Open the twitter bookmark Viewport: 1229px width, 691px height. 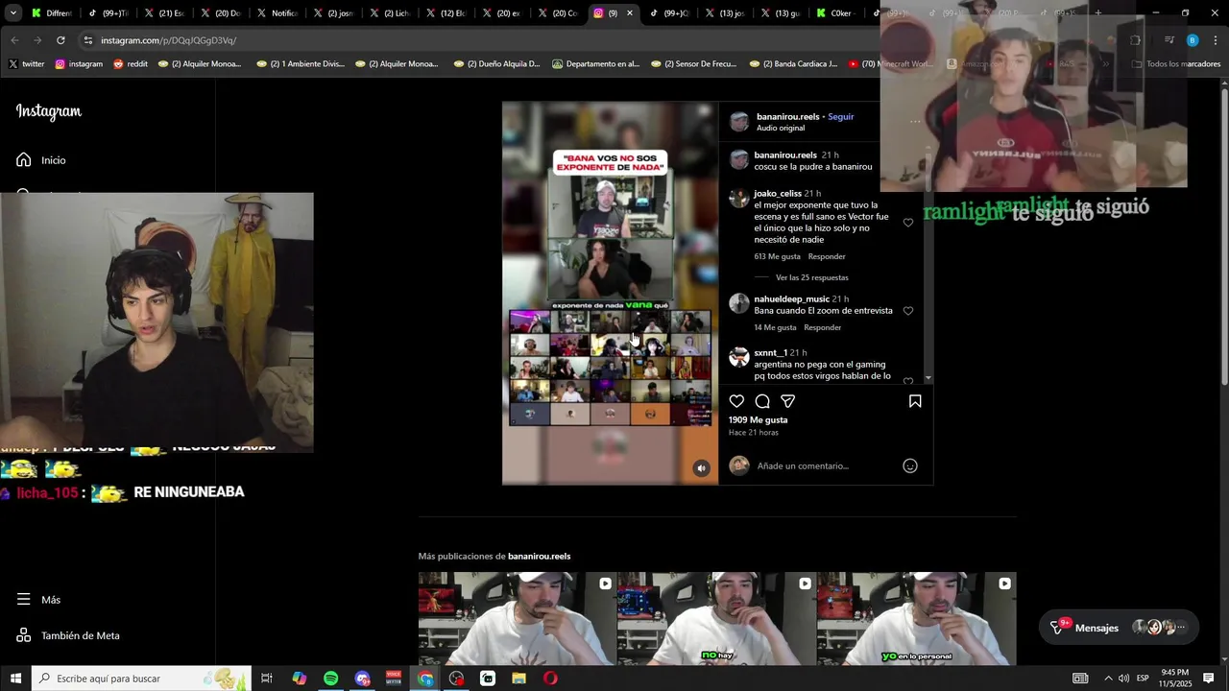(x=27, y=64)
